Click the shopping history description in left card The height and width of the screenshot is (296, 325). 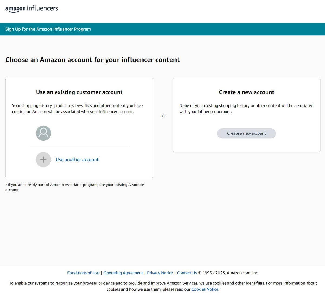pos(77,109)
